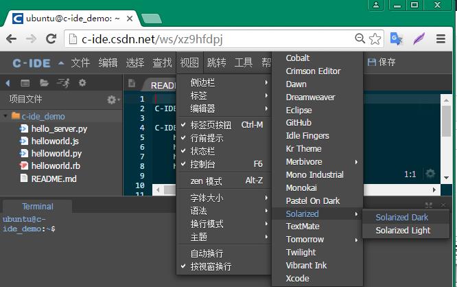Enable 自动换行 menu option
The image size is (457, 287).
tap(224, 253)
